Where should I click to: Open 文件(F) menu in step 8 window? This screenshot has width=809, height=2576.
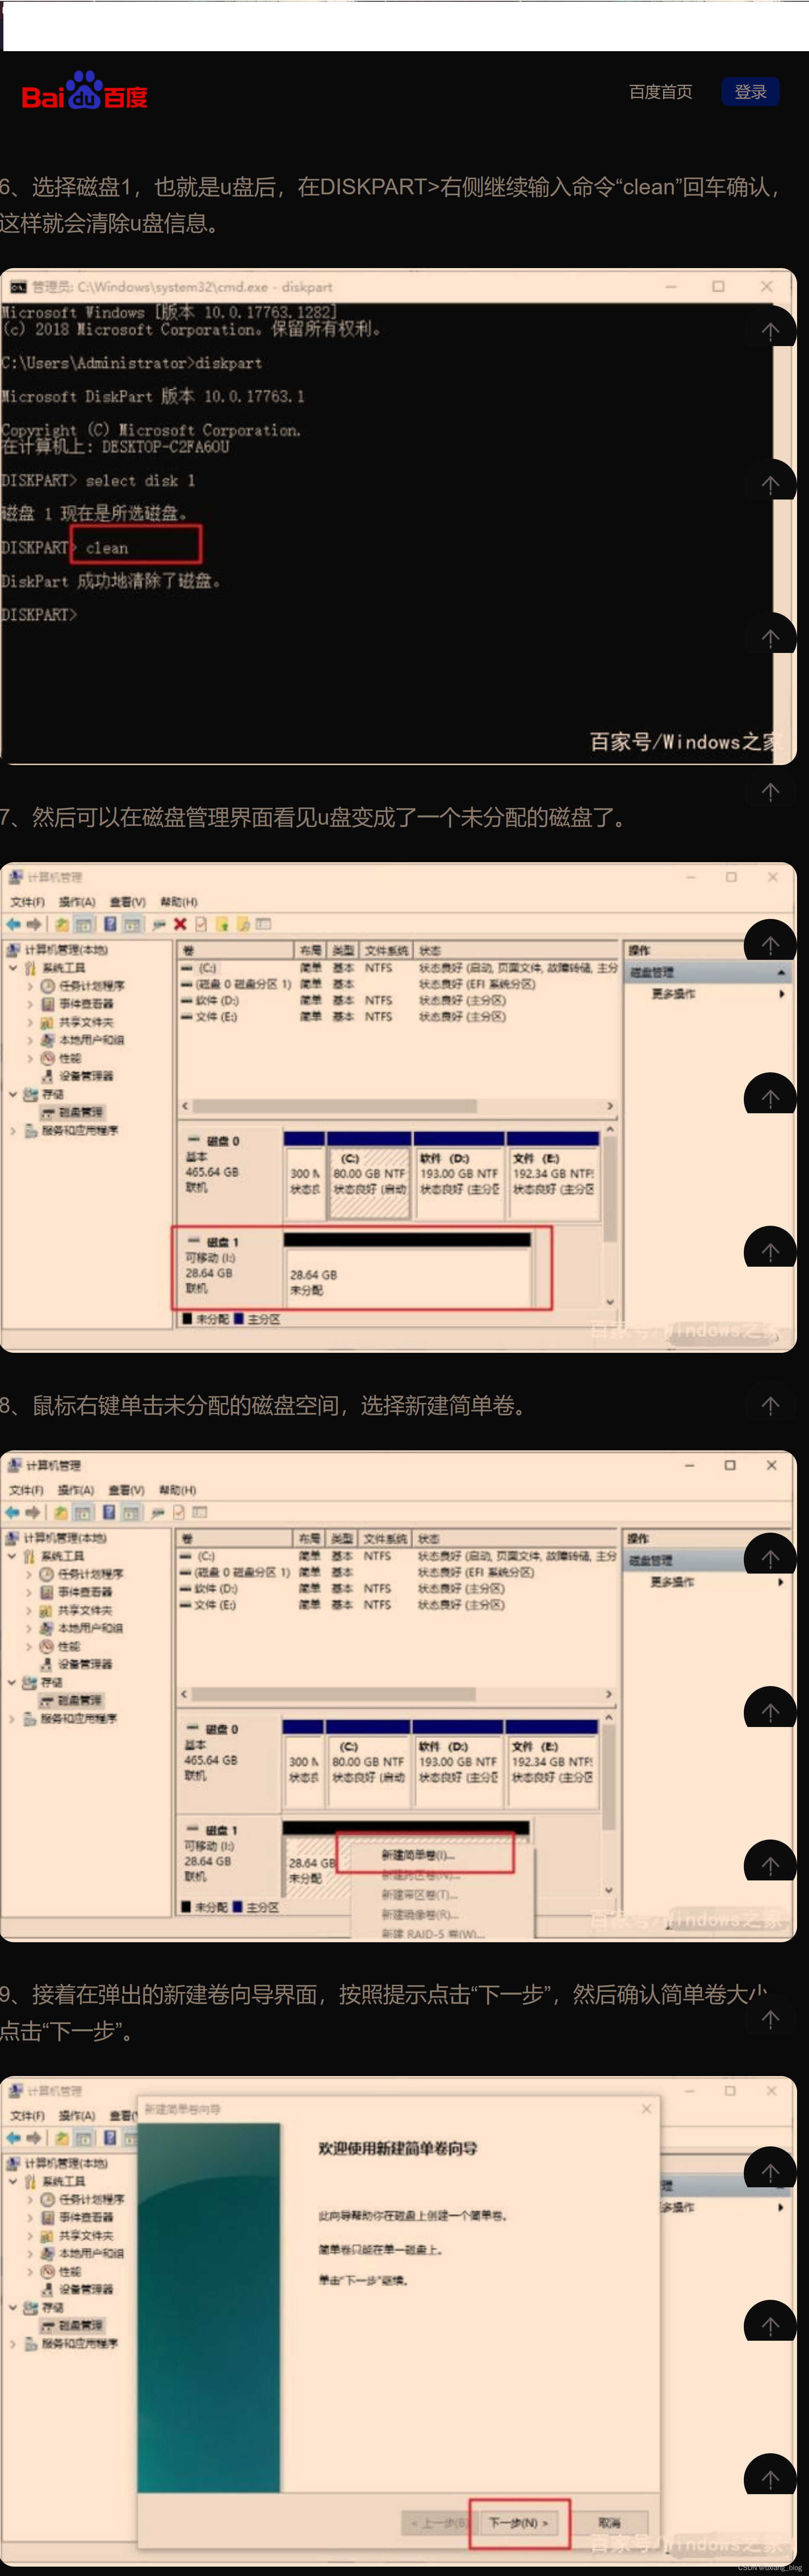[26, 1489]
